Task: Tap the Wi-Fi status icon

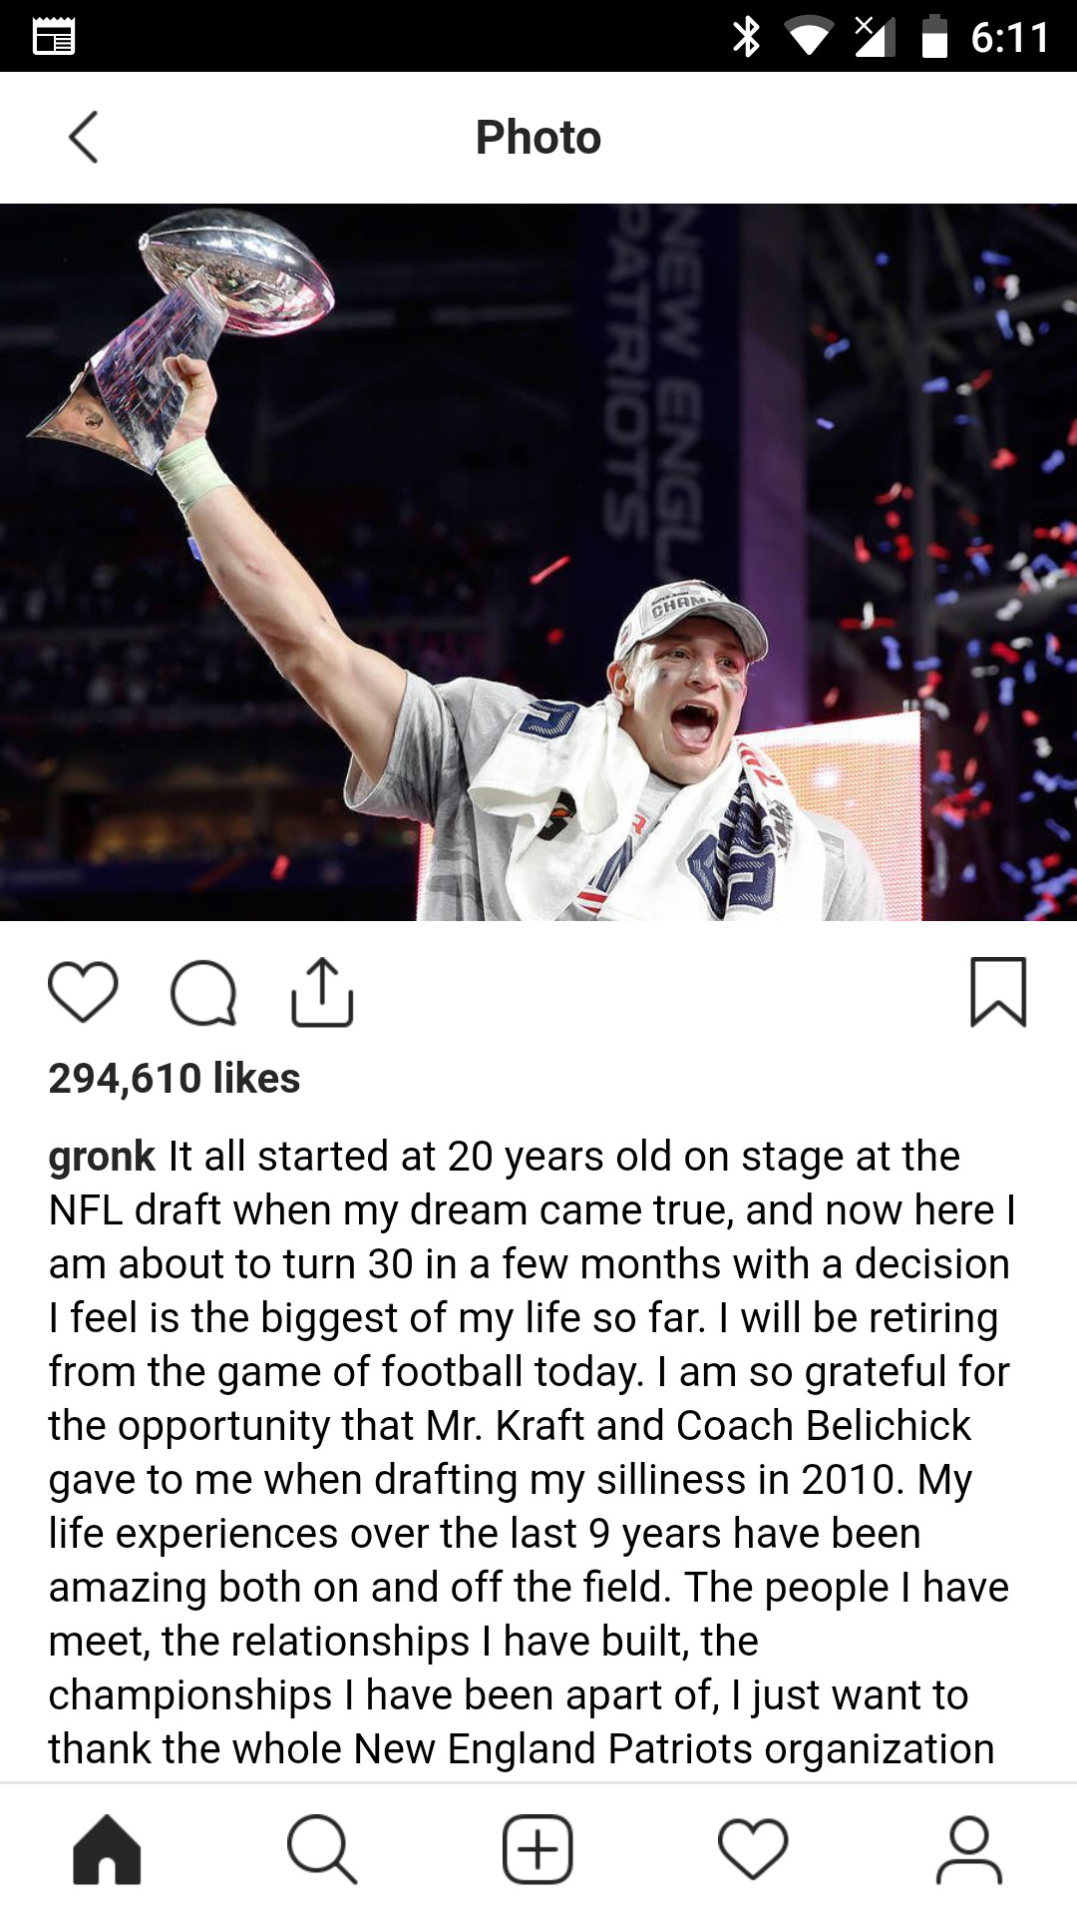Action: tap(809, 37)
